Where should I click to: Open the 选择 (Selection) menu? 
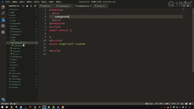22,2
